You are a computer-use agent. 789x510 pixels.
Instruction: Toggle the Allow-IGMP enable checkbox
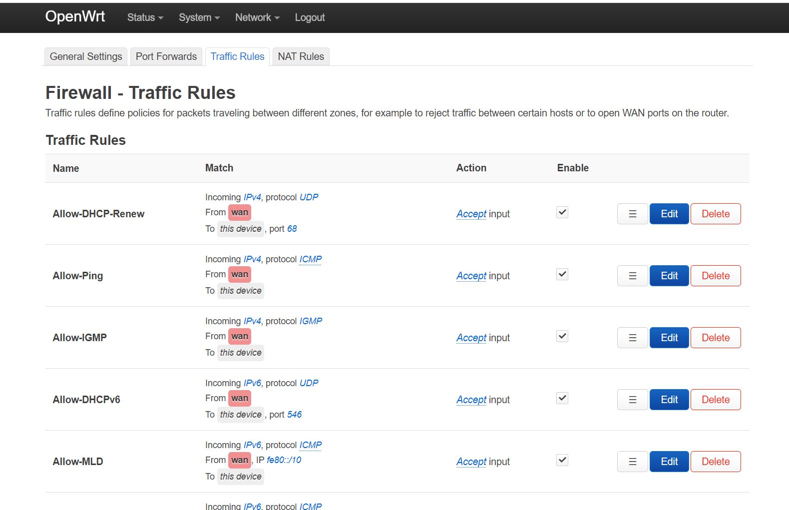pyautogui.click(x=562, y=336)
